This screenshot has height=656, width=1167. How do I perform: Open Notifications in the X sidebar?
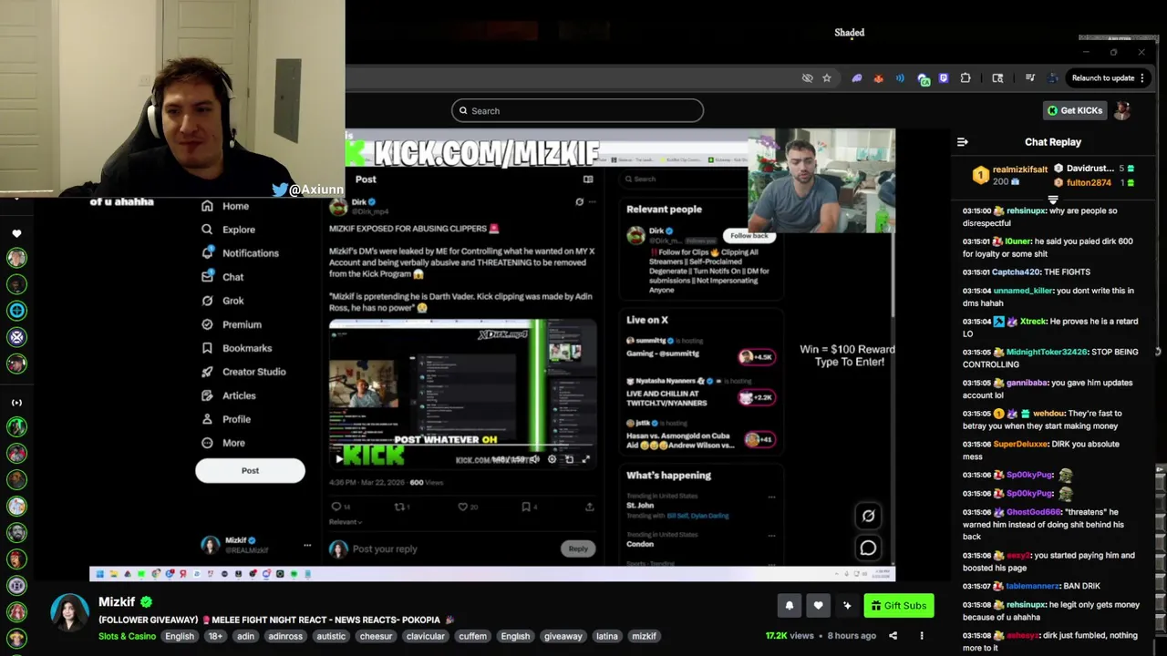pyautogui.click(x=240, y=253)
